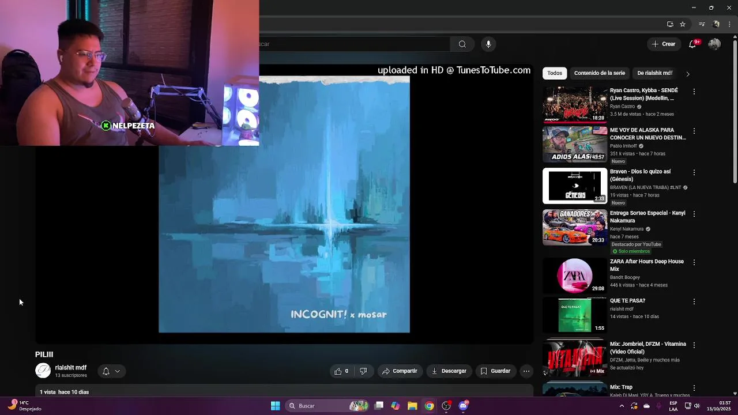This screenshot has height=415, width=738.
Task: Open Google Chrome taskbar icon
Action: [x=430, y=406]
